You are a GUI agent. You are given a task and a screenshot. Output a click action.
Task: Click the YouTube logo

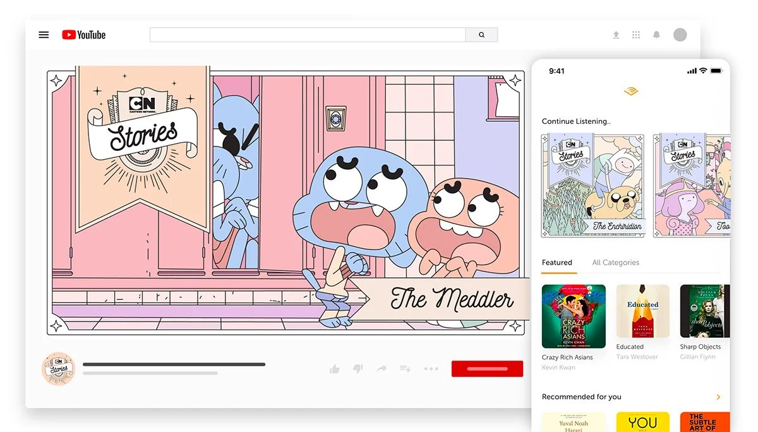[x=83, y=35]
